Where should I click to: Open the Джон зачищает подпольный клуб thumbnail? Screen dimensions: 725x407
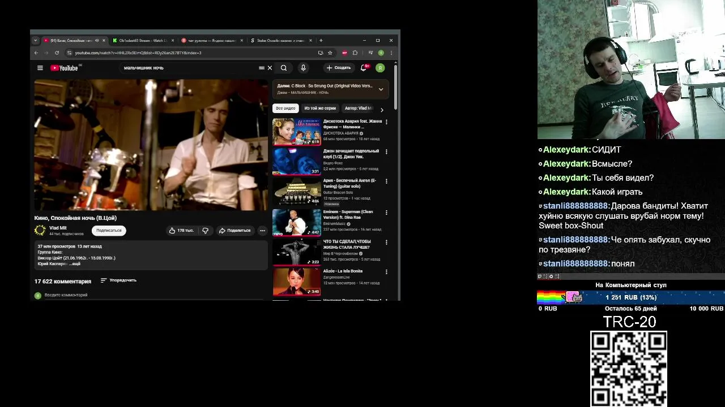pyautogui.click(x=297, y=162)
